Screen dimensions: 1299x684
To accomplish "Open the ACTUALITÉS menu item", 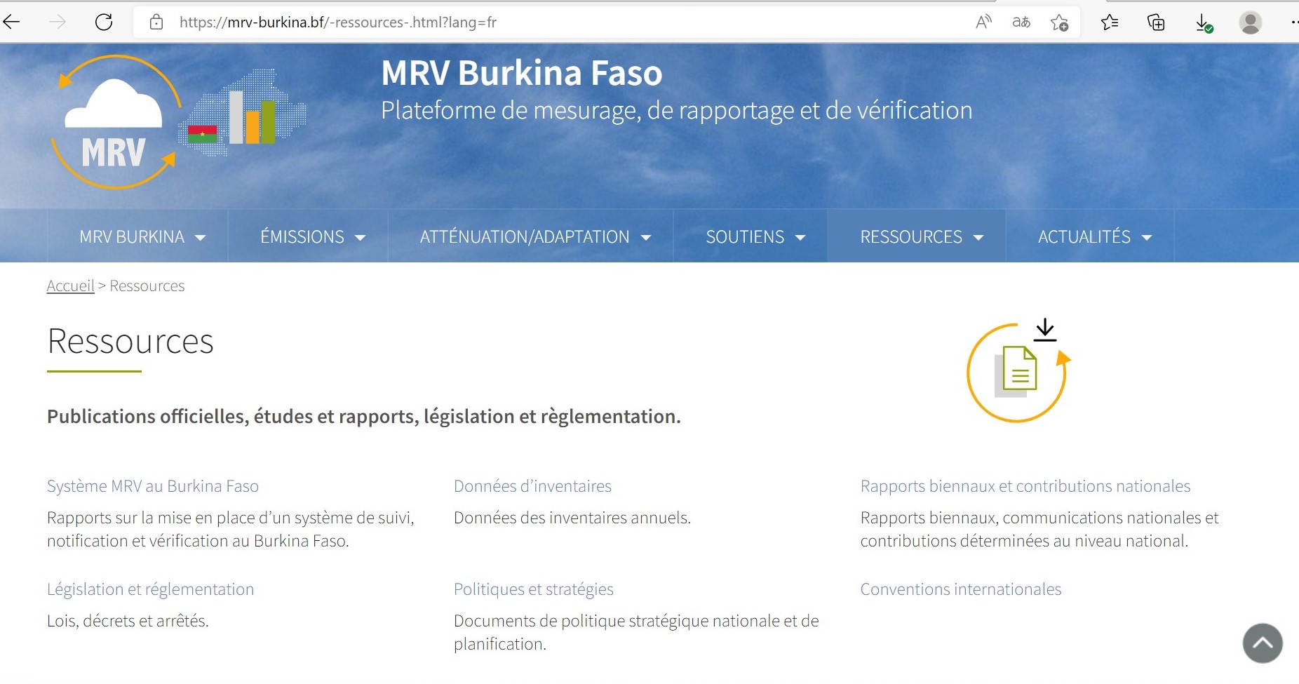I will (1094, 237).
